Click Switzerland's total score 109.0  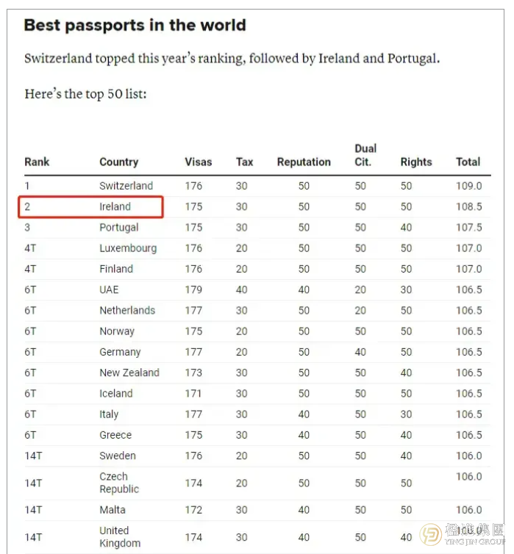click(468, 186)
